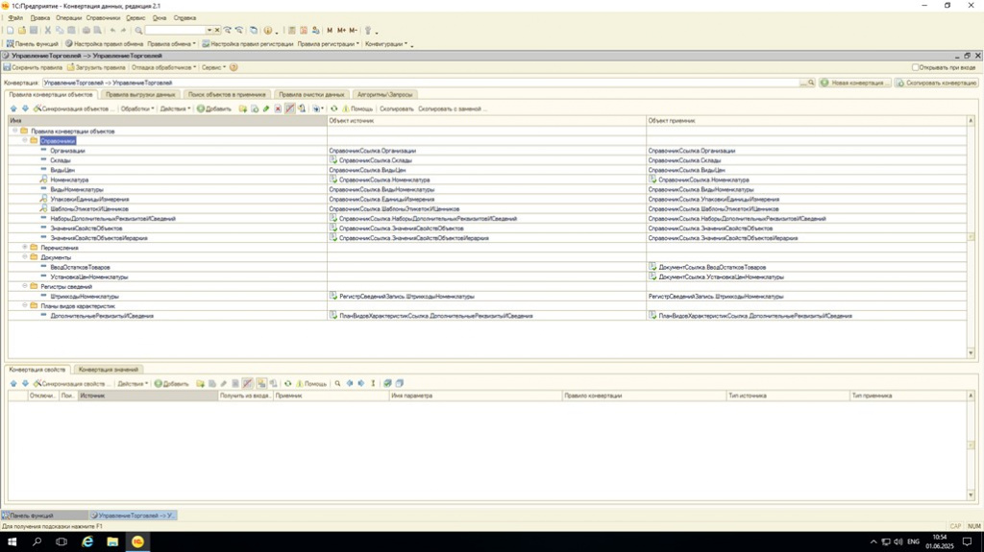The width and height of the screenshot is (984, 552).
Task: Click the right blue arrow in properties toolbar
Action: pyautogui.click(x=361, y=383)
